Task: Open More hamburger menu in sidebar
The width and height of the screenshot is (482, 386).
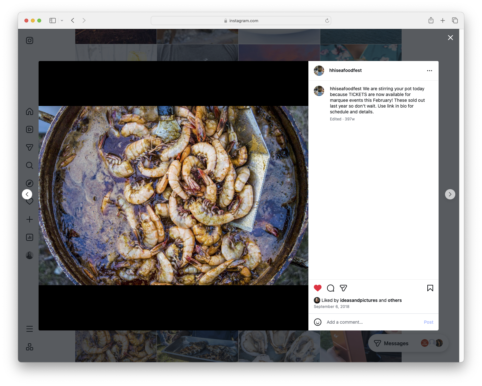Action: [30, 329]
